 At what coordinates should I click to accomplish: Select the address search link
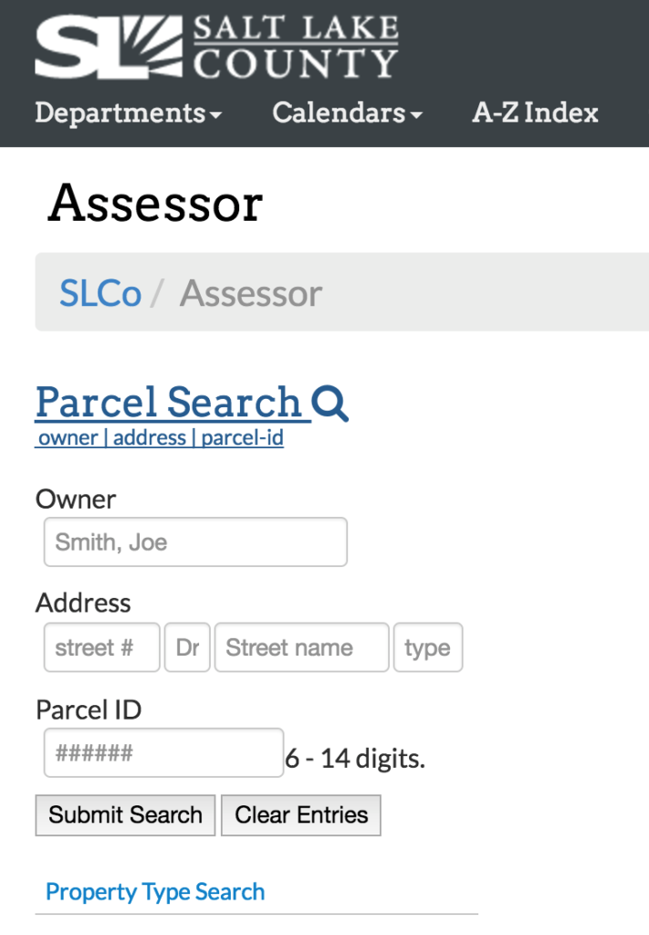[x=150, y=438]
